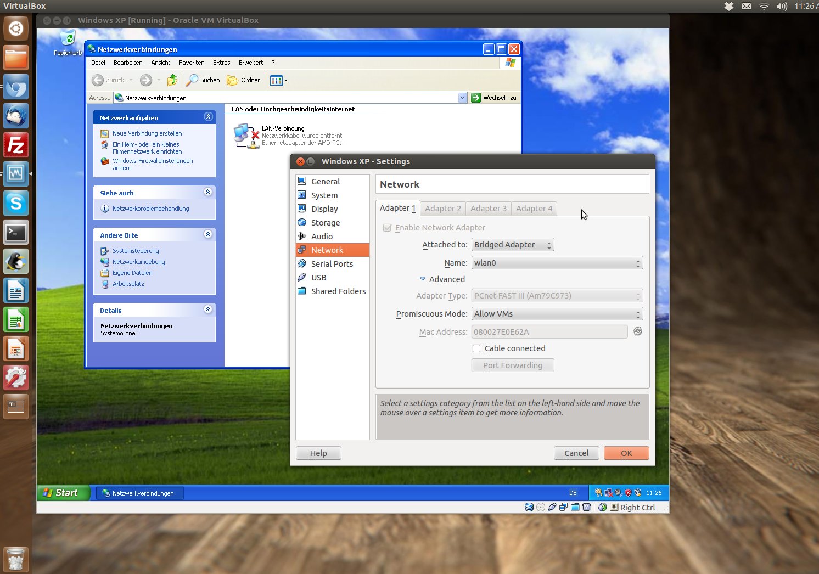The width and height of the screenshot is (819, 574).
Task: Collapse the Andere Orte panel
Action: click(x=208, y=234)
